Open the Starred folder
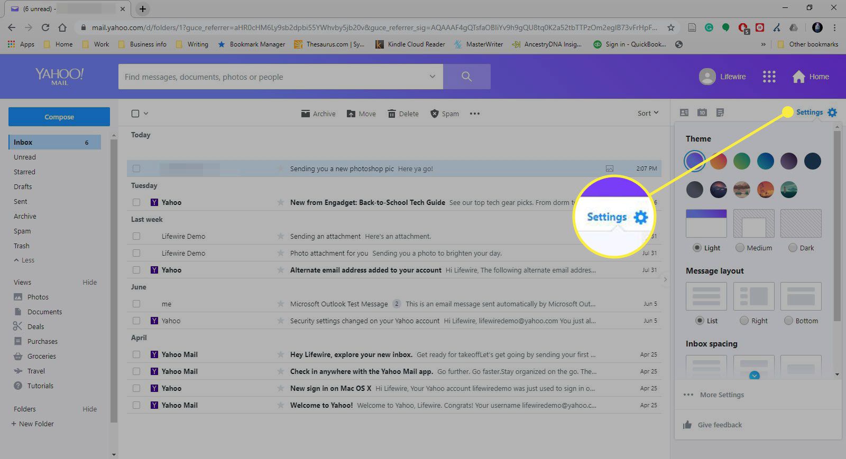The height and width of the screenshot is (459, 846). click(x=24, y=172)
